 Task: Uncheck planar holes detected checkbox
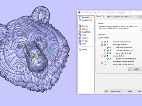(105, 53)
